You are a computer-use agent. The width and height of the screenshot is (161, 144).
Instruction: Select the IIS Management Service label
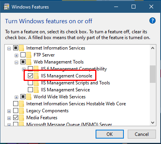pyautogui.click(x=65, y=90)
